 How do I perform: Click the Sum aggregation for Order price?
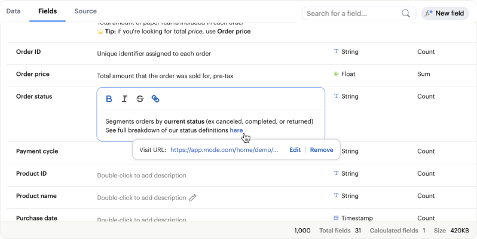pos(424,74)
